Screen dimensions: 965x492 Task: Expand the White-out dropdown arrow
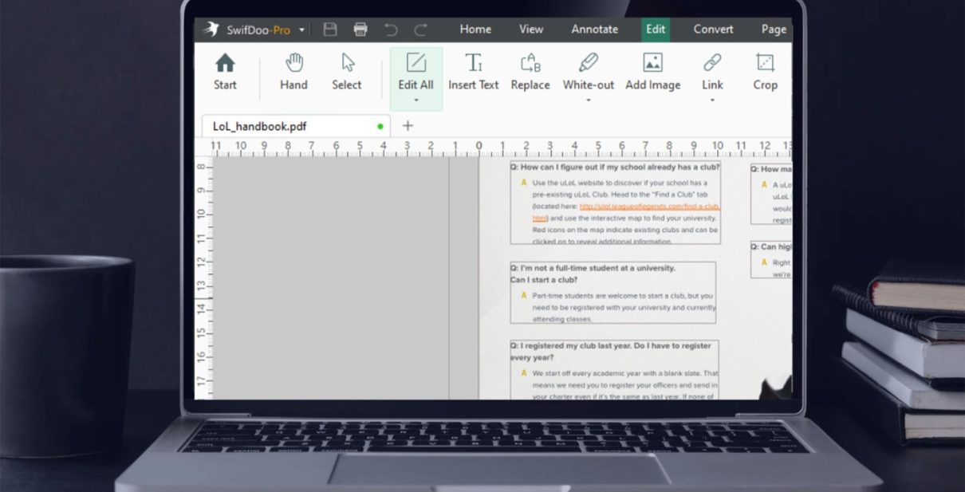coord(589,100)
